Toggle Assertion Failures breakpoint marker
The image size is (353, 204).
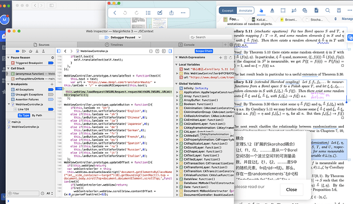point(51,99)
